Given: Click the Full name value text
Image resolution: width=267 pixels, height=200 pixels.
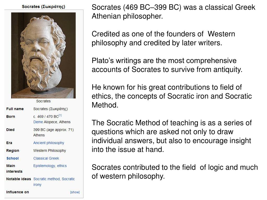Looking at the screenshot, I should click(51, 109).
